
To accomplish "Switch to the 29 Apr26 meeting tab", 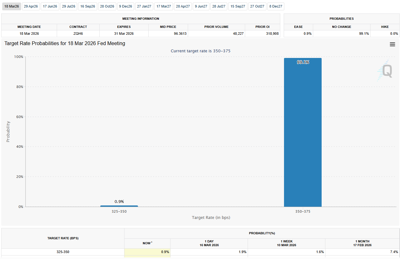I will click(31, 6).
